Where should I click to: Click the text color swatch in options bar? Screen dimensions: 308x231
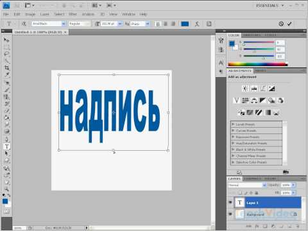coord(185,24)
